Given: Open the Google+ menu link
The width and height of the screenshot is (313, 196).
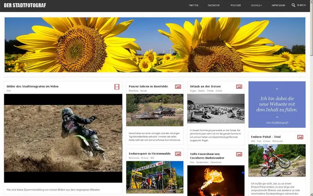Looking at the screenshot, I should coord(256,5).
